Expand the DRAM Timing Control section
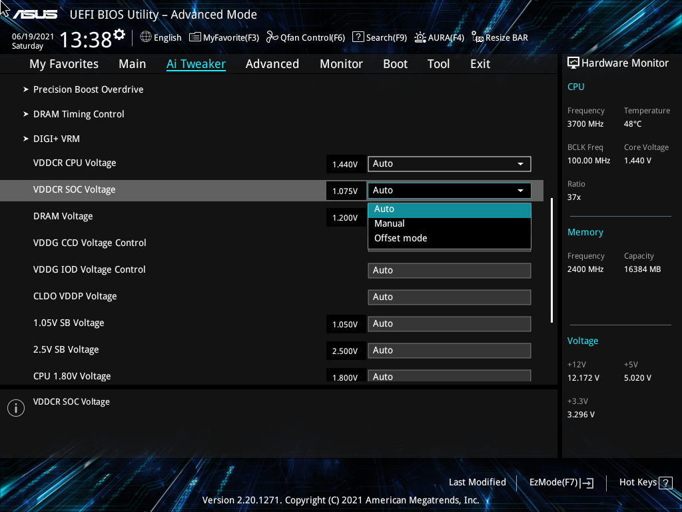 click(x=79, y=114)
